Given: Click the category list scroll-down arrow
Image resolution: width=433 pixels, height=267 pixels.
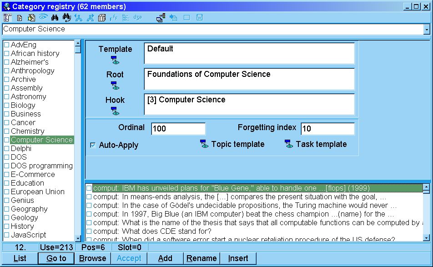Looking at the screenshot, I should [78, 238].
